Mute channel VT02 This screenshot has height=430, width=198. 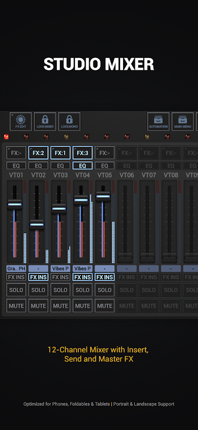(x=38, y=306)
